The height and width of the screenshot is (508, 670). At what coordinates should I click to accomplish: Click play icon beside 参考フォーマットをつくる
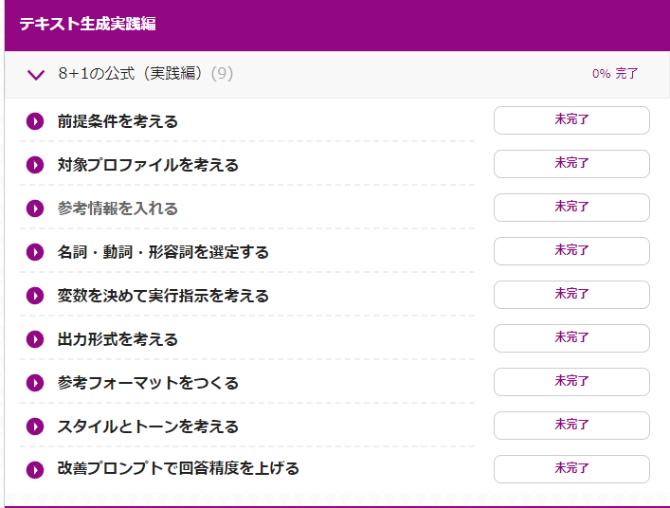35,383
